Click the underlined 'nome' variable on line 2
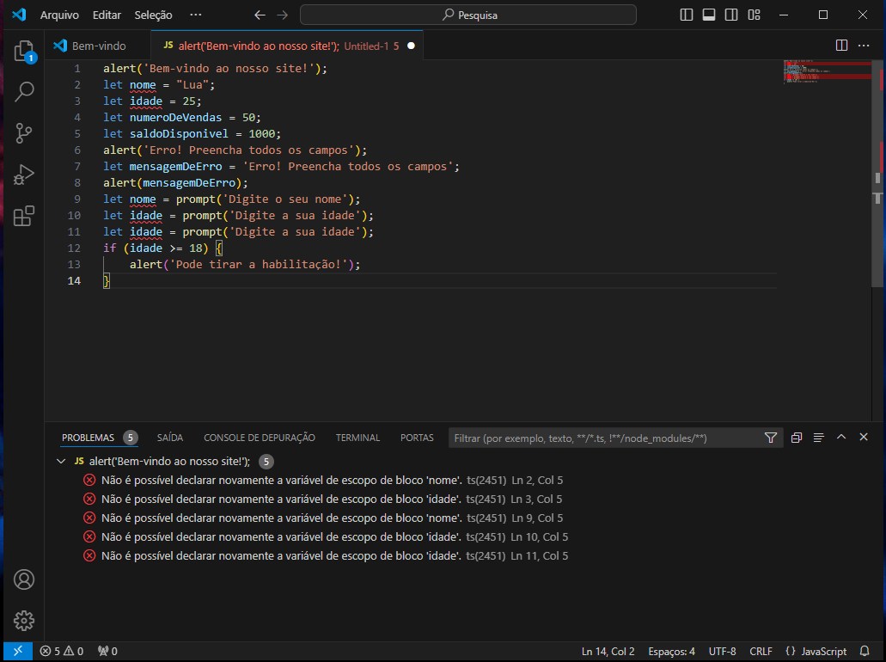 143,85
